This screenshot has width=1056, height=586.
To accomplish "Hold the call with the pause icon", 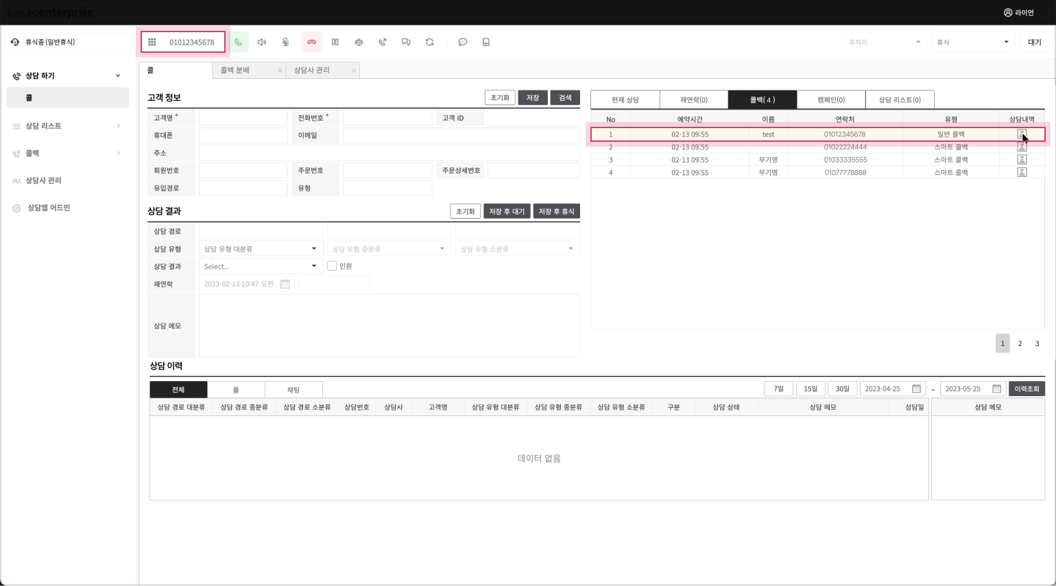I will click(x=335, y=42).
